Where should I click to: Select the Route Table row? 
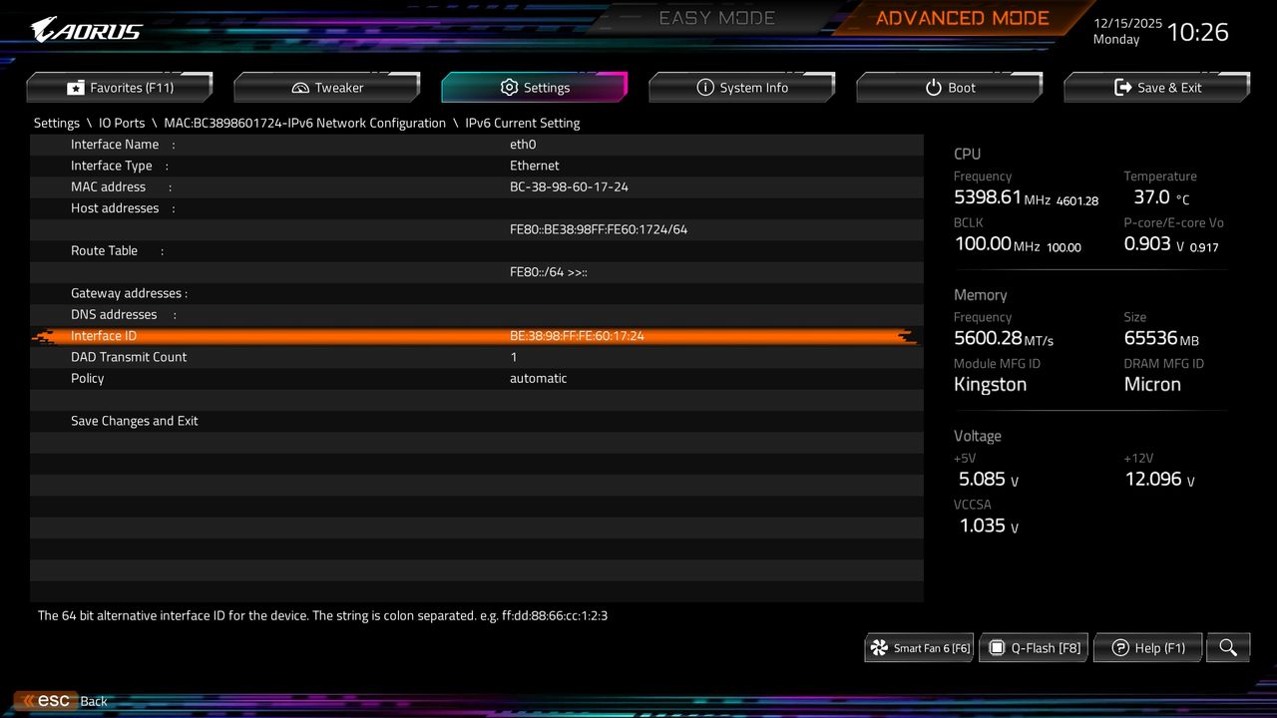click(x=477, y=250)
